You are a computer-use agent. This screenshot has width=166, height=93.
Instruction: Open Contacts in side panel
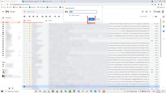pos(164,31)
